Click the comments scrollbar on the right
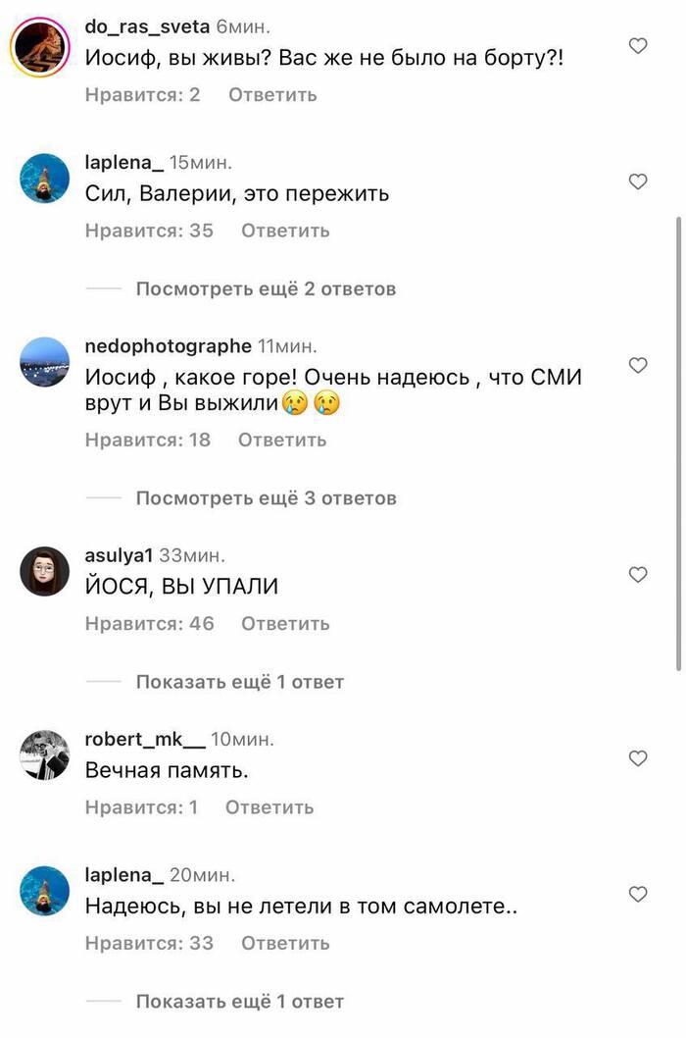This screenshot has width=686, height=1038. point(679,443)
